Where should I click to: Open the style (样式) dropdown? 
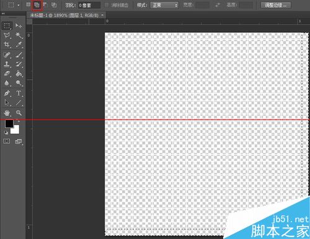164,5
